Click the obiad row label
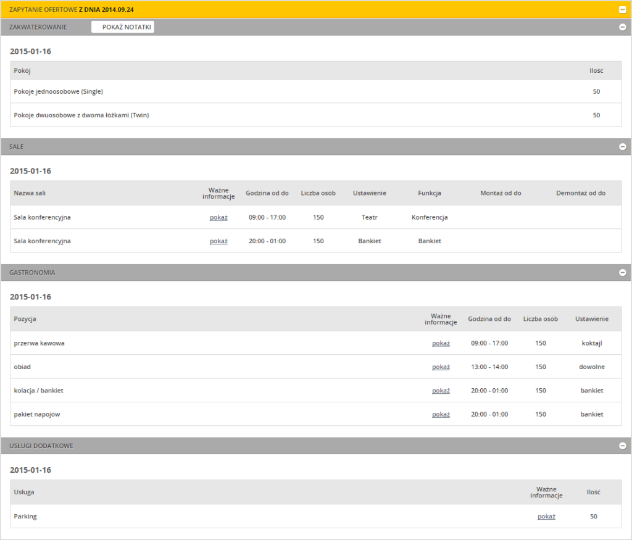The height and width of the screenshot is (540, 632). click(x=22, y=367)
